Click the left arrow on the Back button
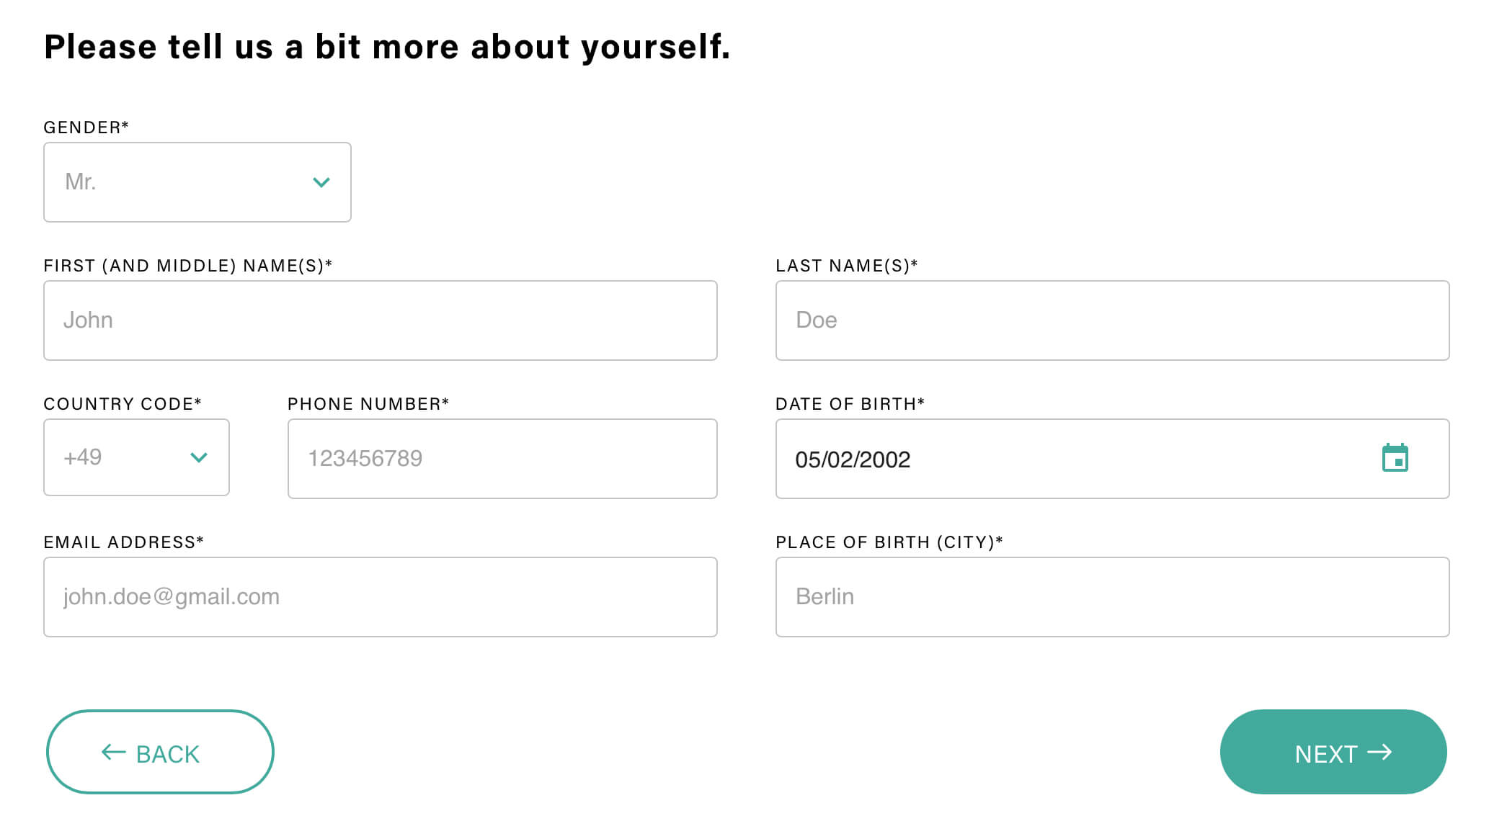This screenshot has height=821, width=1489. [113, 753]
